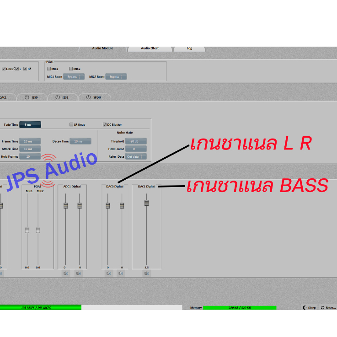Image resolution: width=337 pixels, height=337 pixels.
Task: Mute the right DAC0 Digital channel
Action: (x=121, y=273)
